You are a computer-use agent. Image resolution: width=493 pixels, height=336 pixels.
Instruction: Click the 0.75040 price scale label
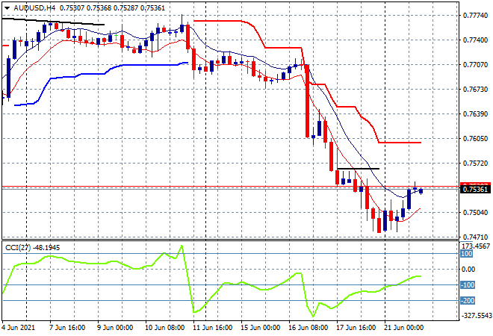[x=475, y=213]
